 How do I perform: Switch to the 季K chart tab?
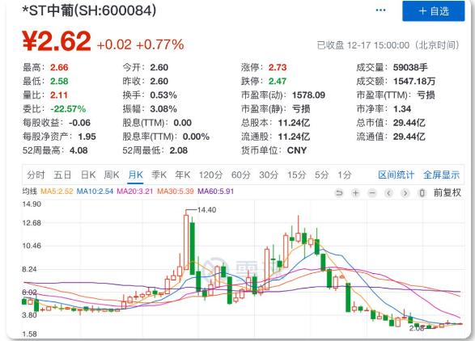pyautogui.click(x=159, y=175)
